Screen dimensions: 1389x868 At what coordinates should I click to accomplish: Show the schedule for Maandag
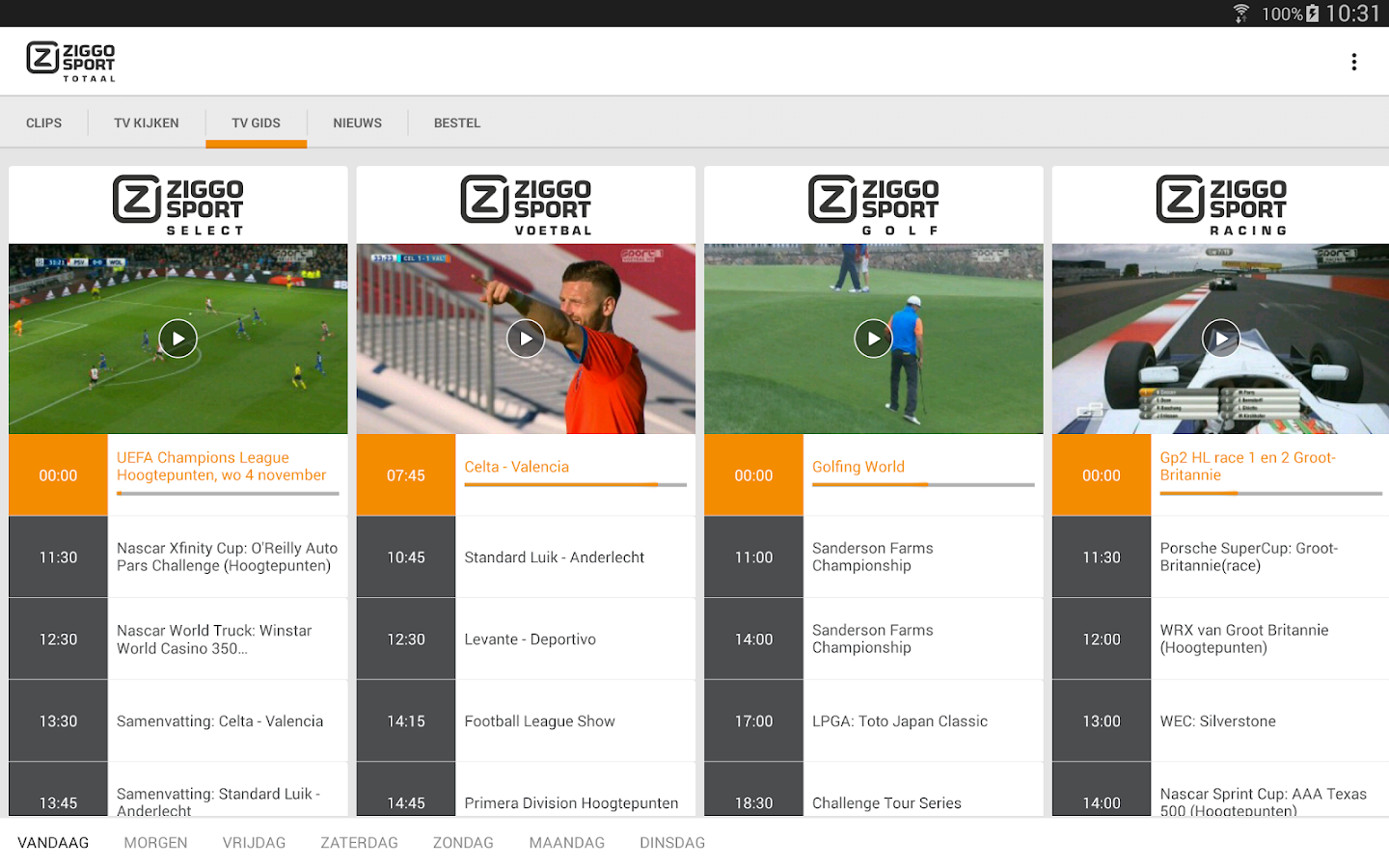point(566,843)
